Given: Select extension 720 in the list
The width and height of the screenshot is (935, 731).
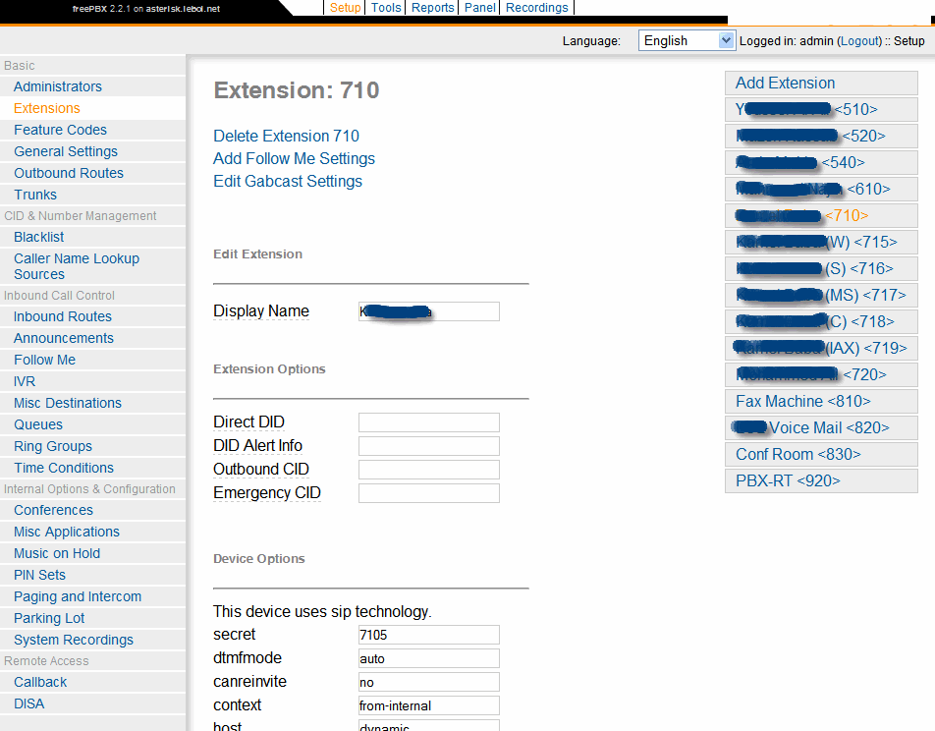Looking at the screenshot, I should click(x=821, y=374).
